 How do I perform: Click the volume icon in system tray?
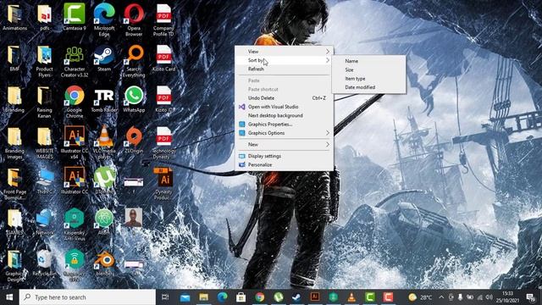coord(489,297)
